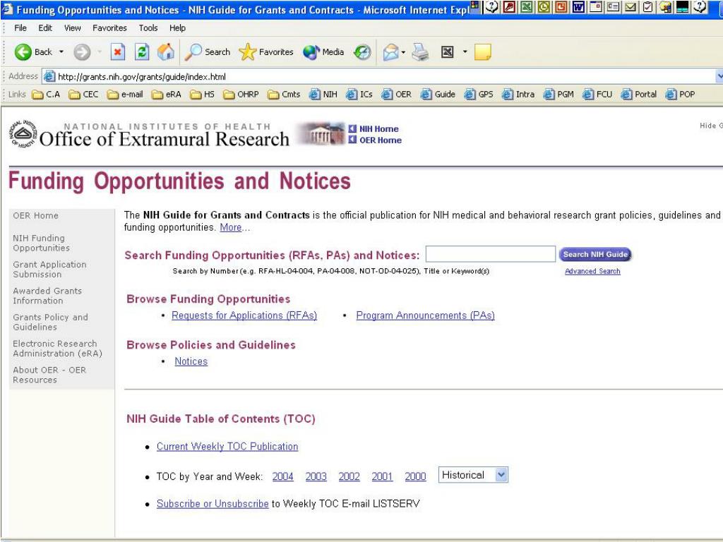Open the Edit button dropdown arrow

(x=465, y=52)
